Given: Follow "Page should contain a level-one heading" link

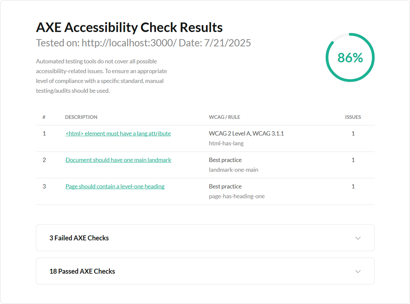Looking at the screenshot, I should tap(115, 186).
